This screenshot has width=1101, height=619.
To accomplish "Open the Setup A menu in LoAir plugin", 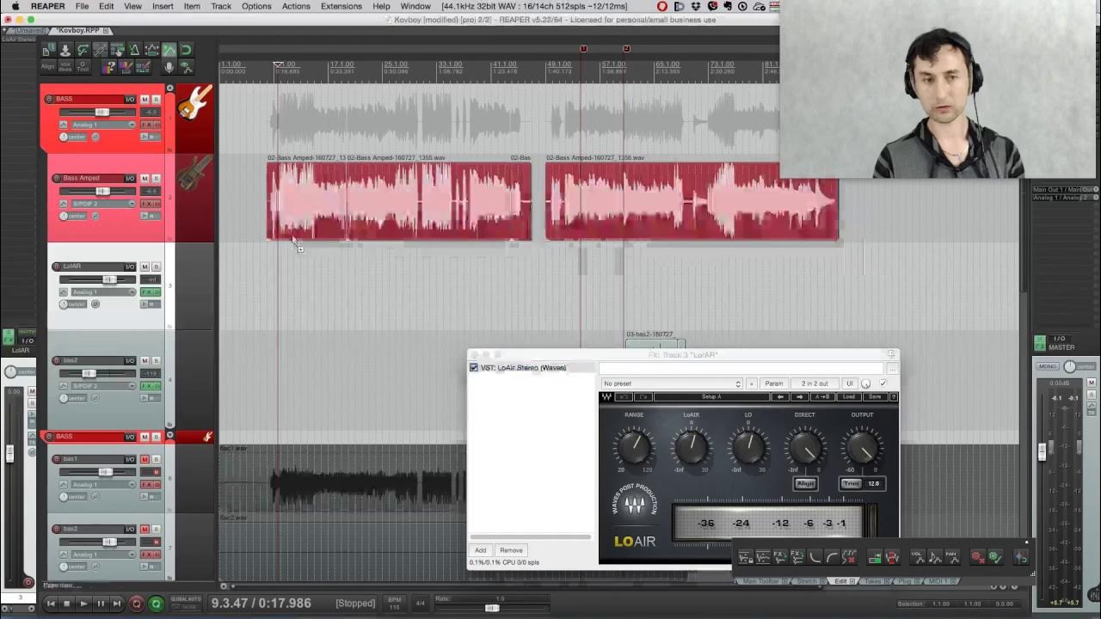I will pos(711,396).
